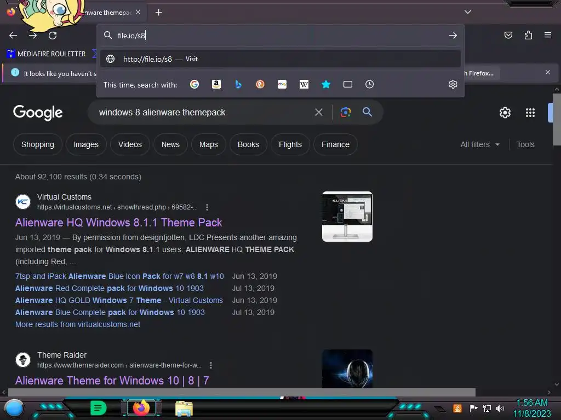Open the Save to Pocket icon
The image size is (561, 420).
click(508, 35)
